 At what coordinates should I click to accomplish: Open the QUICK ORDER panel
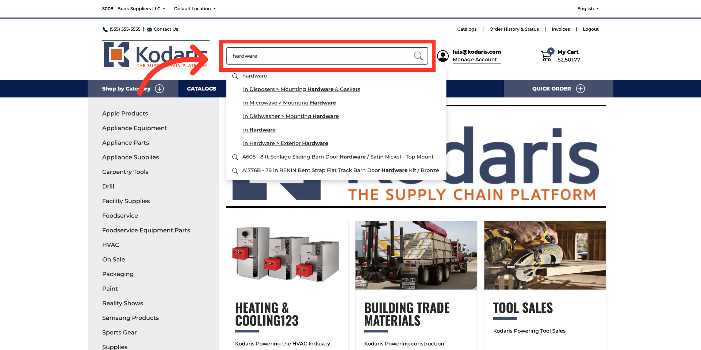pos(559,89)
